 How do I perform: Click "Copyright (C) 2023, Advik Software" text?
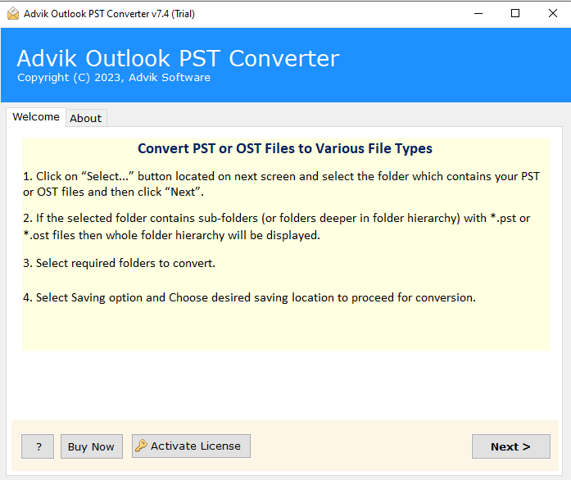pos(114,78)
